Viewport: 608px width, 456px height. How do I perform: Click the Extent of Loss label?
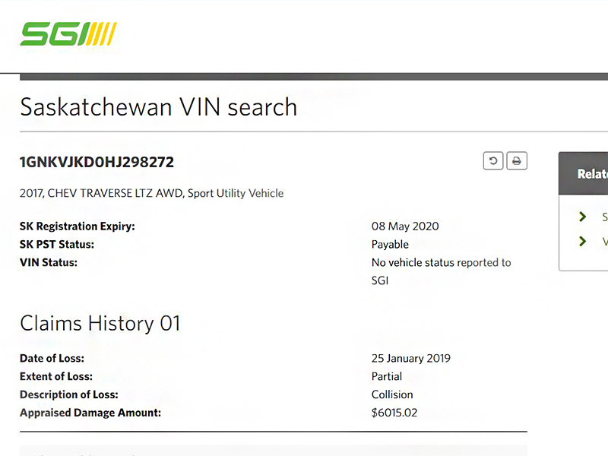[56, 376]
